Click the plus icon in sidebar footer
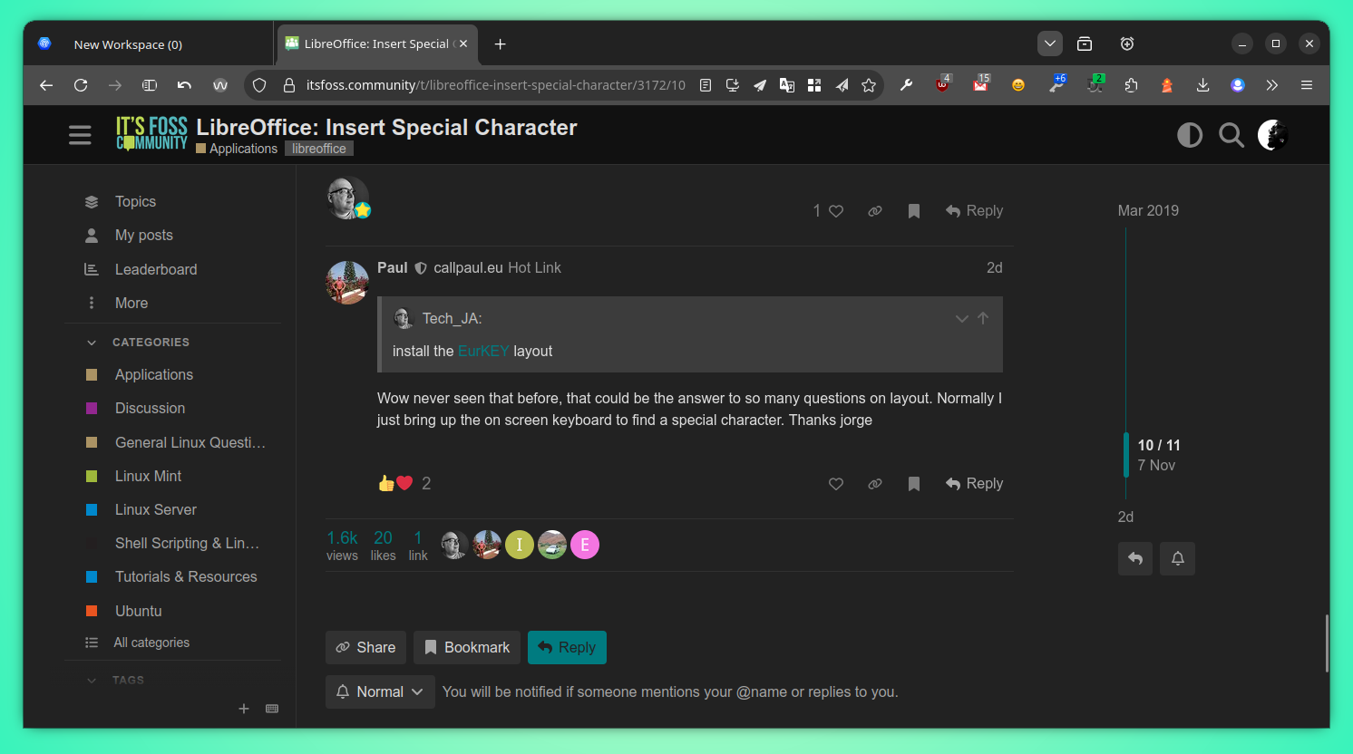 (x=244, y=709)
